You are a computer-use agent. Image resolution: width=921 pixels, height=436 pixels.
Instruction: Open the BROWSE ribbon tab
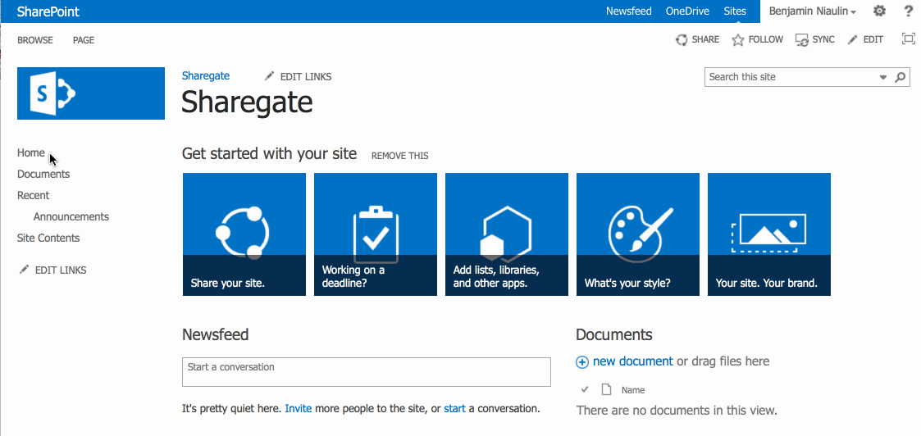[35, 40]
